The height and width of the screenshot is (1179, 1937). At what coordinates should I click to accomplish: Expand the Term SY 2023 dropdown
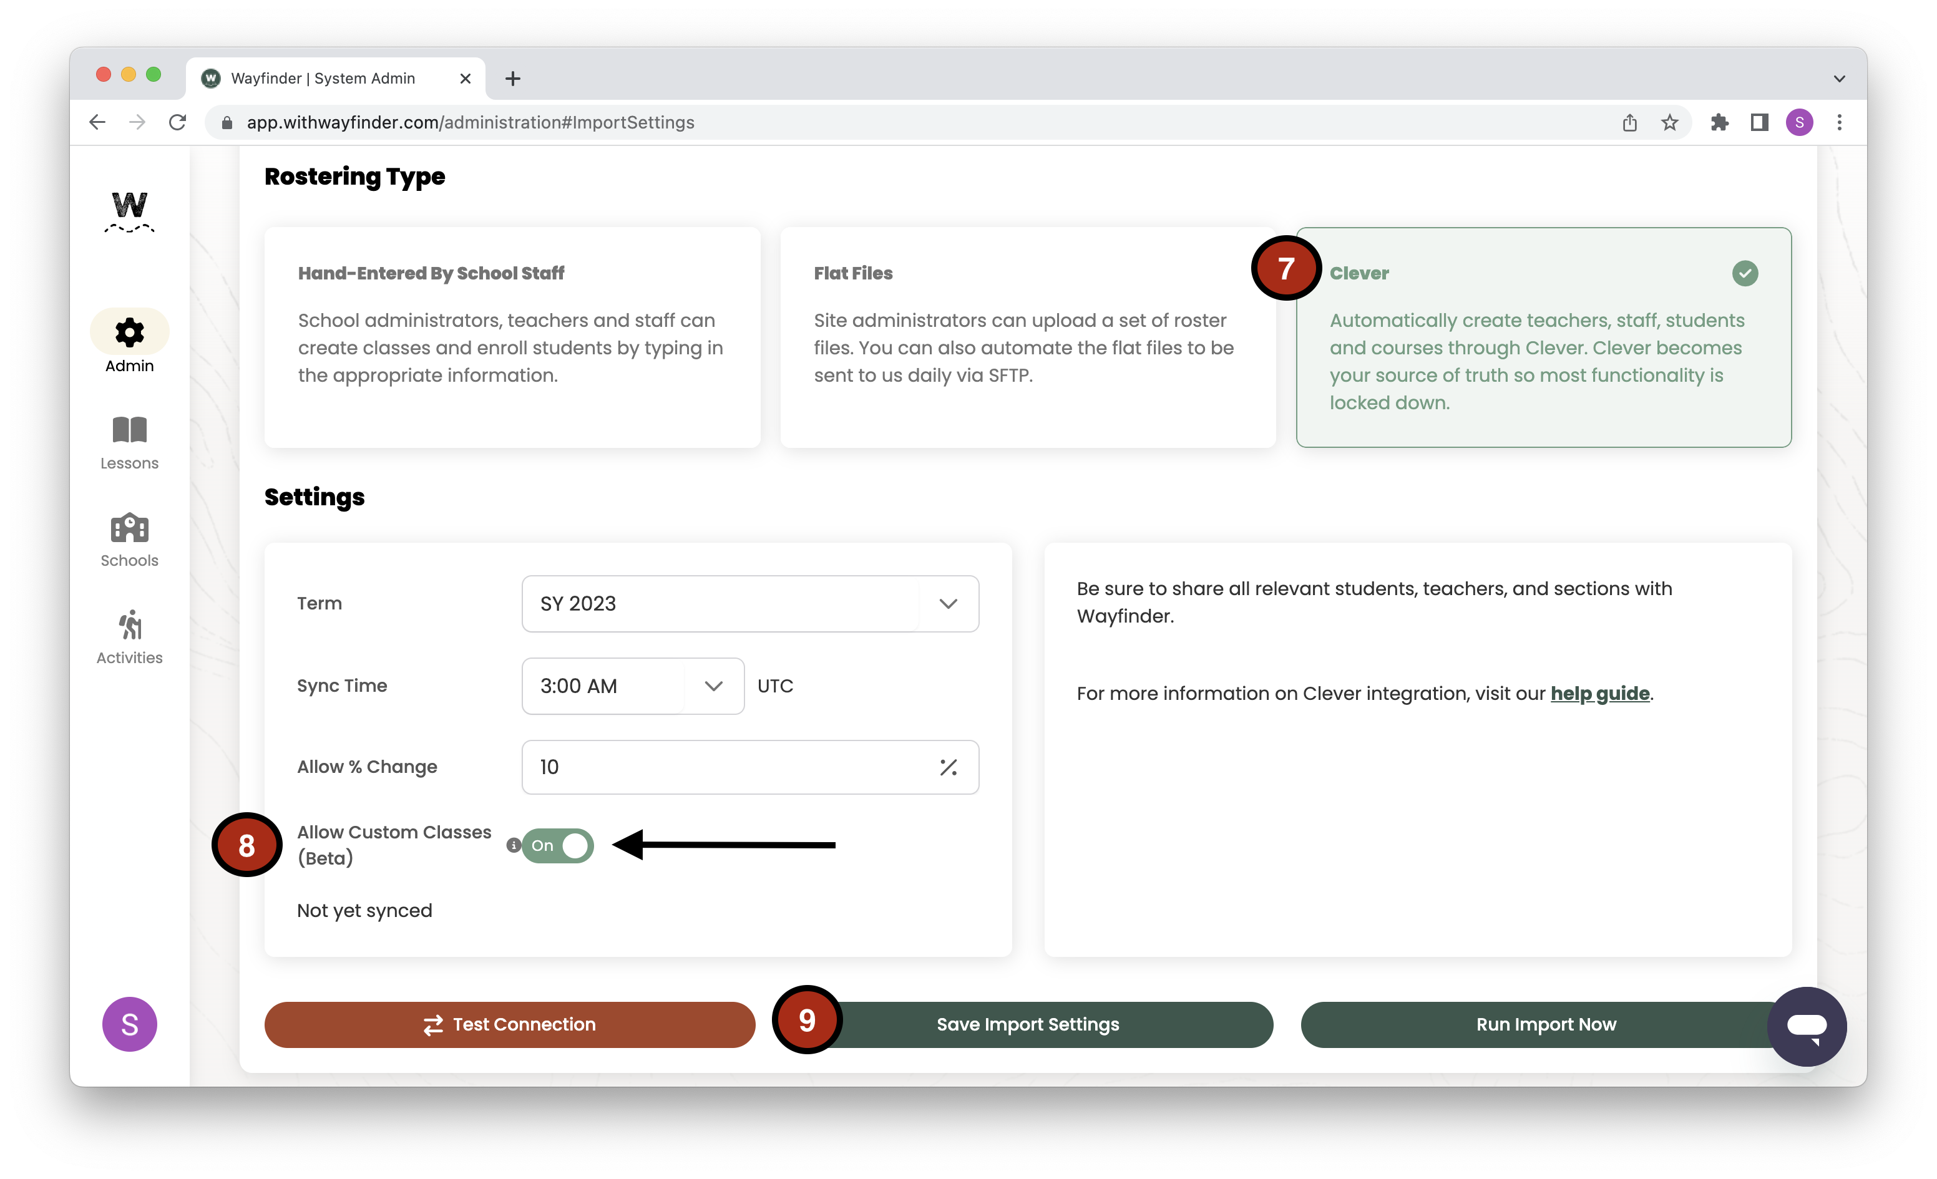750,604
